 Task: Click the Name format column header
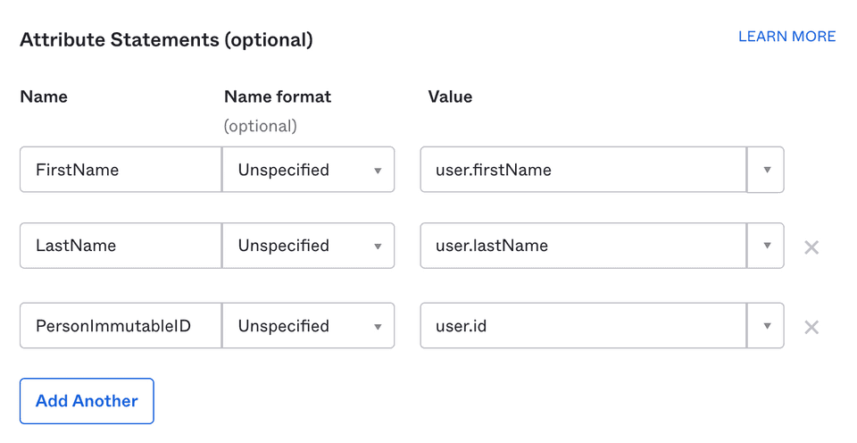278,96
